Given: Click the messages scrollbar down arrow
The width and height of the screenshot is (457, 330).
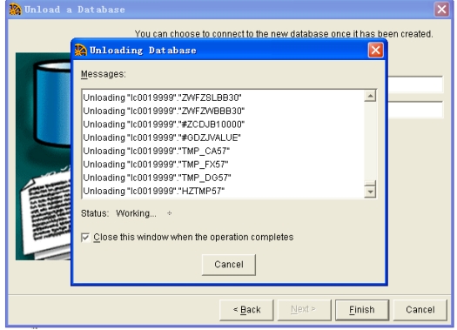Looking at the screenshot, I should 370,192.
